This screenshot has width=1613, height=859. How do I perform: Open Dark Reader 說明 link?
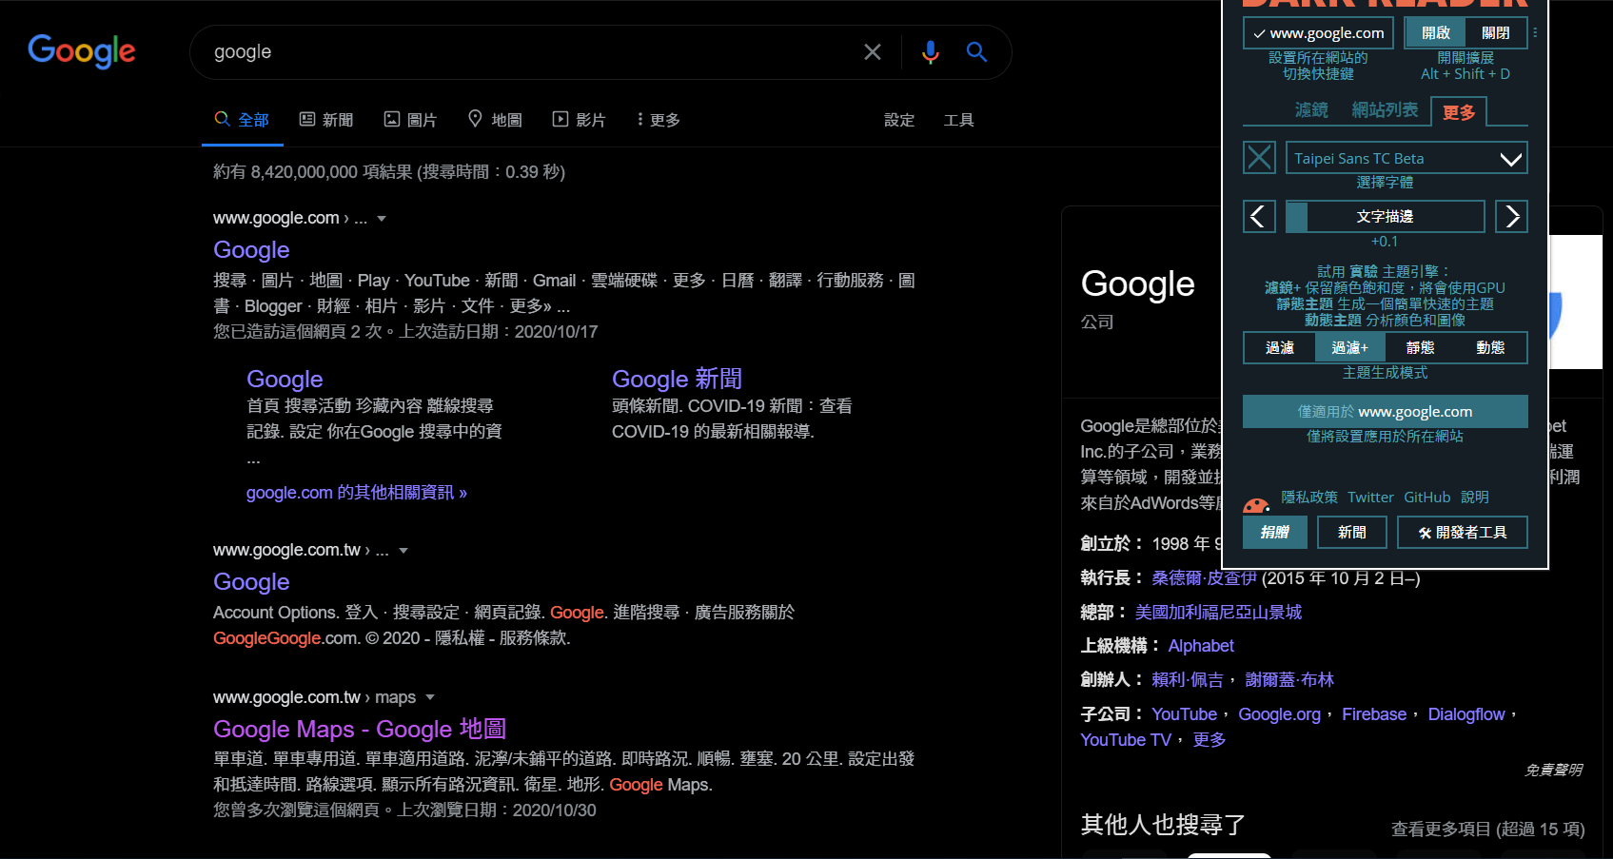tap(1475, 498)
